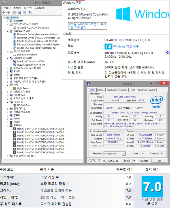Collapse the processors category
Viewport: 170px width, 209px height.
[8, 126]
